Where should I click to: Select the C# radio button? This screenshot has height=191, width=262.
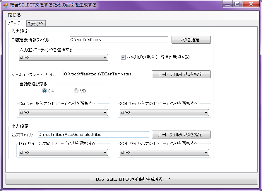coord(44,91)
